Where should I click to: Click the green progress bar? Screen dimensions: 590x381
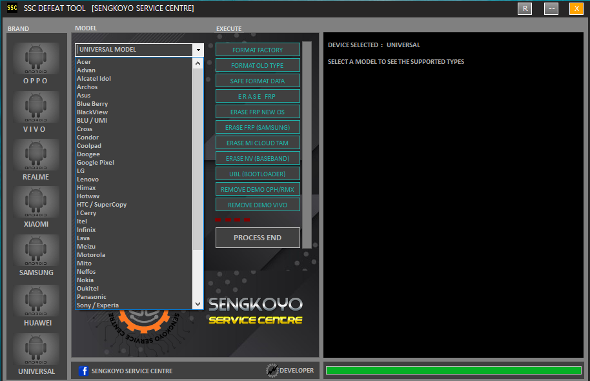point(453,369)
